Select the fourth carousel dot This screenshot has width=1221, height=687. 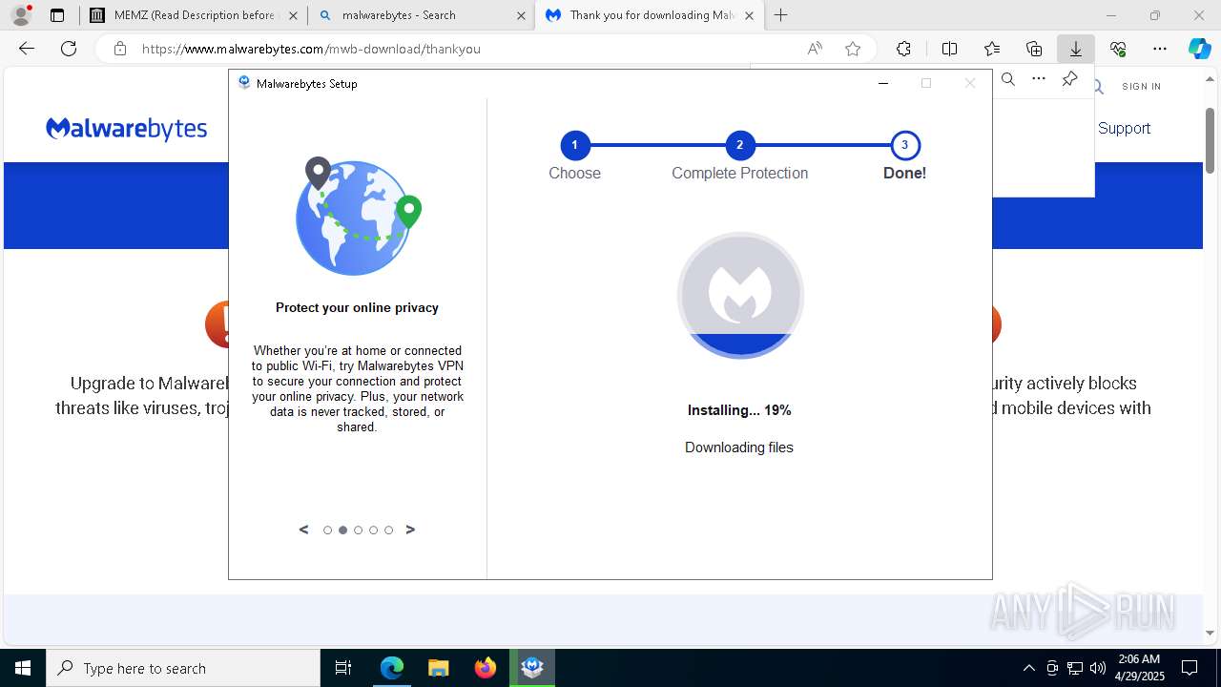pyautogui.click(x=373, y=531)
